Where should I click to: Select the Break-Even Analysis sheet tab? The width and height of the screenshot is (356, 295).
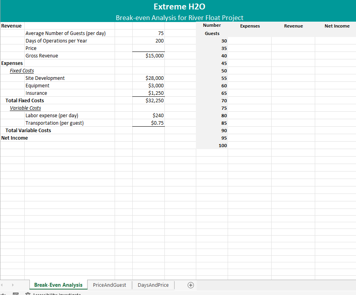(x=58, y=285)
